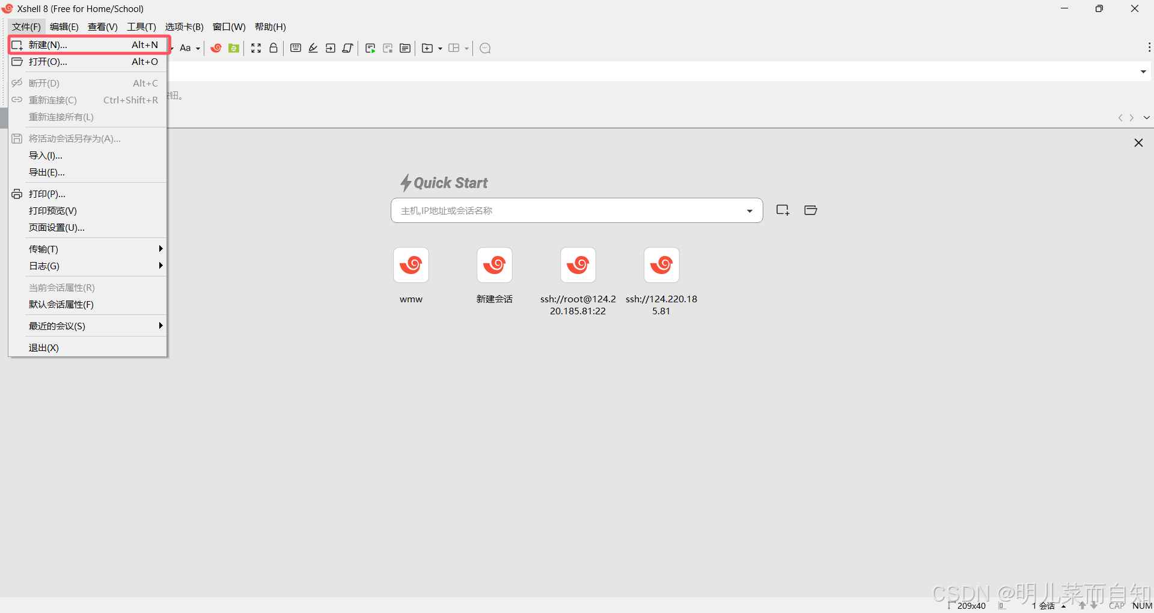
Task: Click the Quick Start open sessions folder icon
Action: pos(810,210)
